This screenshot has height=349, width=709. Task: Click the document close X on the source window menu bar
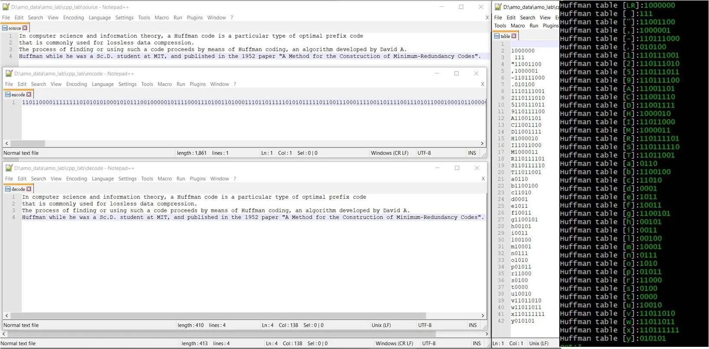(x=487, y=18)
